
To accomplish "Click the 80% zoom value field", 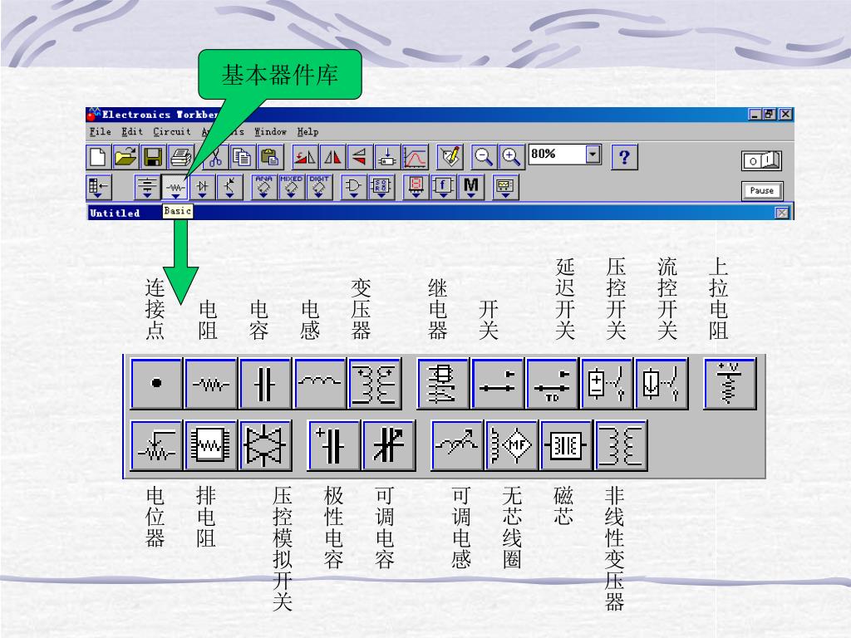I will pyautogui.click(x=558, y=154).
